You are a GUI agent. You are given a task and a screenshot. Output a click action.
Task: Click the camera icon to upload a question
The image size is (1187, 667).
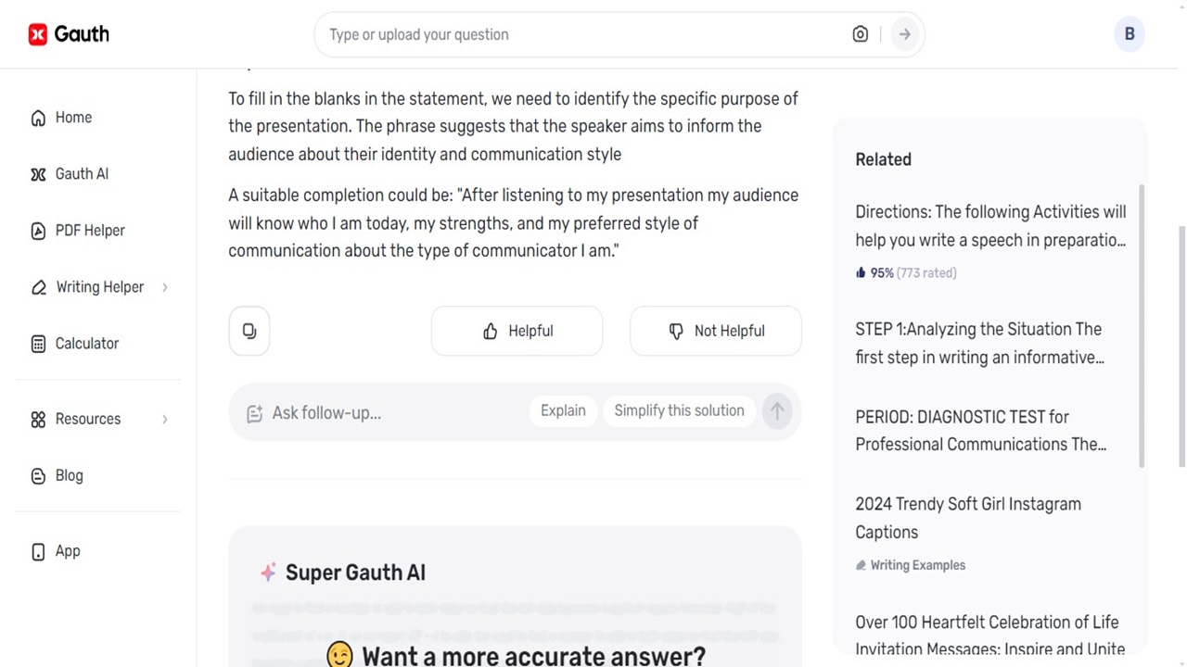click(860, 34)
